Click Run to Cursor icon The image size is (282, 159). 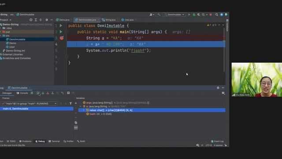[62, 93]
